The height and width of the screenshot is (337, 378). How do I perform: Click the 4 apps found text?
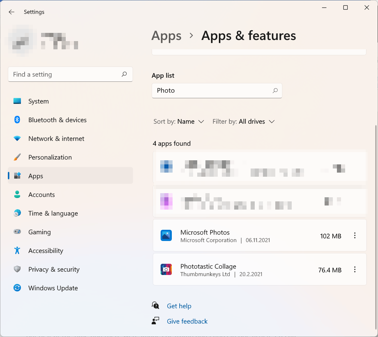[x=172, y=143]
